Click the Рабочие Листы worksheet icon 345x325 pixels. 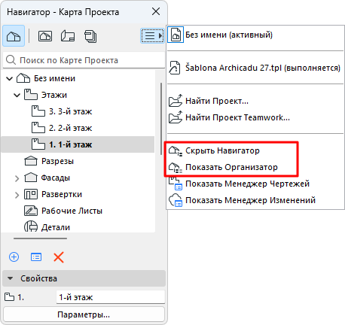pyautogui.click(x=31, y=211)
